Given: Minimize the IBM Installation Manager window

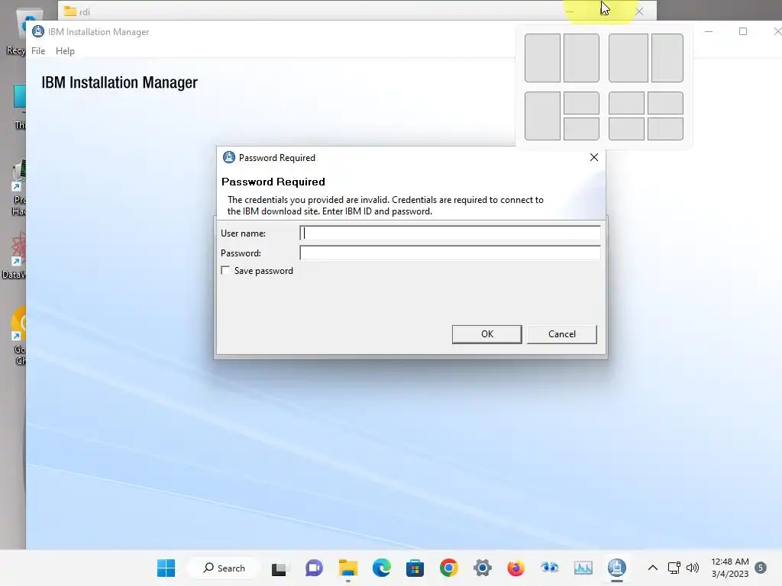Looking at the screenshot, I should point(709,31).
